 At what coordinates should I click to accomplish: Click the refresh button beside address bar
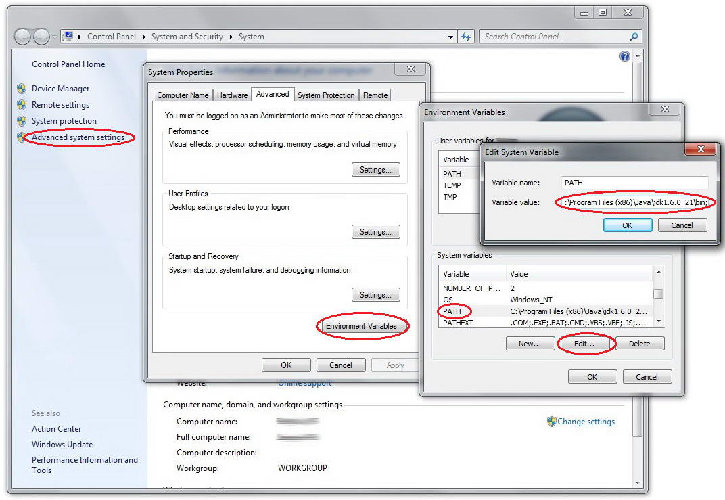coord(466,37)
